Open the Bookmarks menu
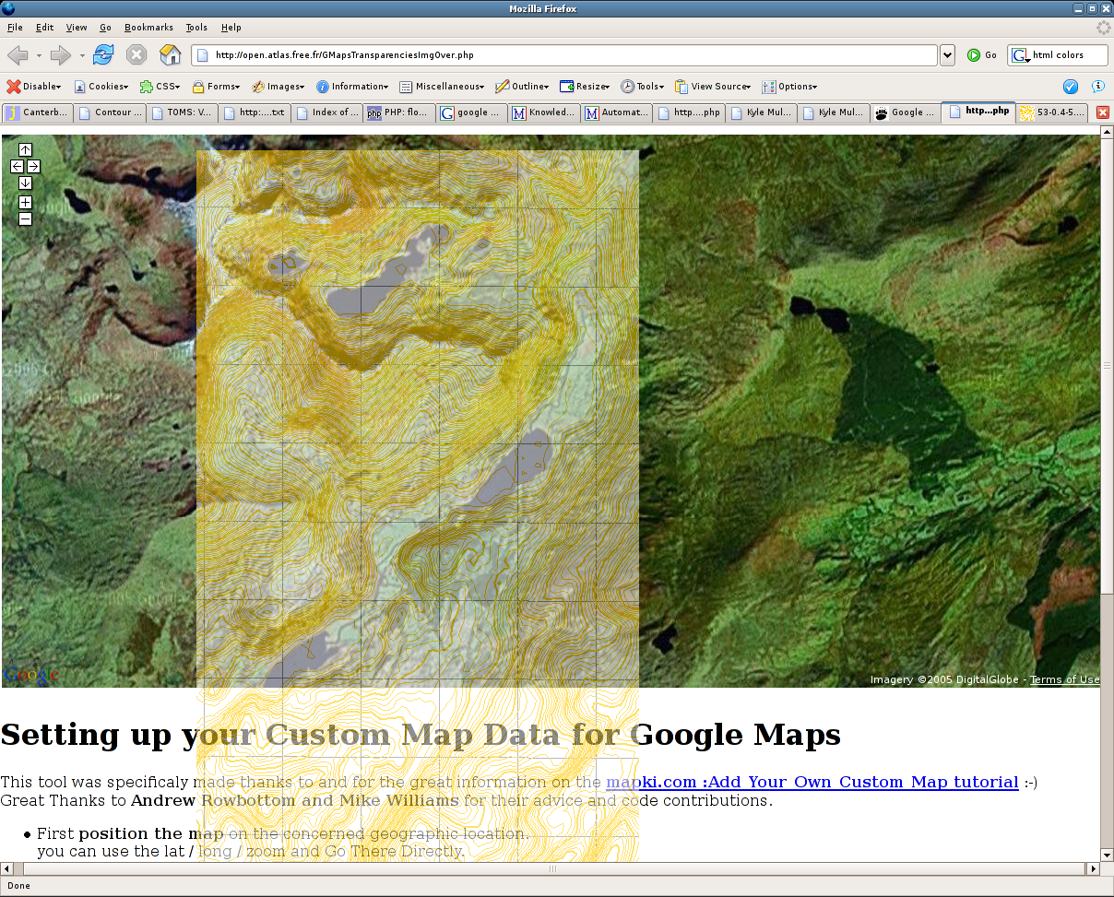The image size is (1114, 897). 148,28
